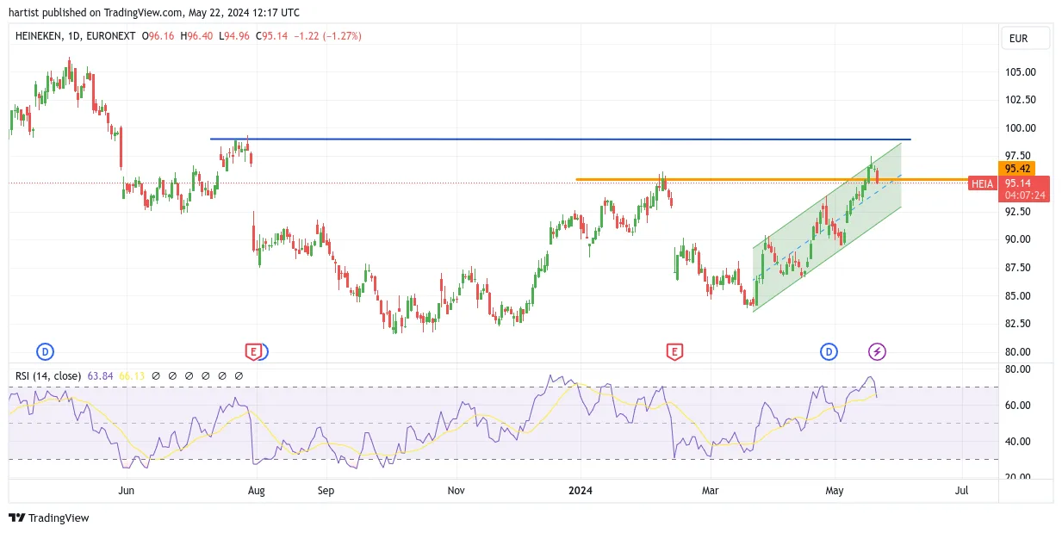Open the earnings E marker in early 2024
The height and width of the screenshot is (533, 1062).
pyautogui.click(x=674, y=351)
